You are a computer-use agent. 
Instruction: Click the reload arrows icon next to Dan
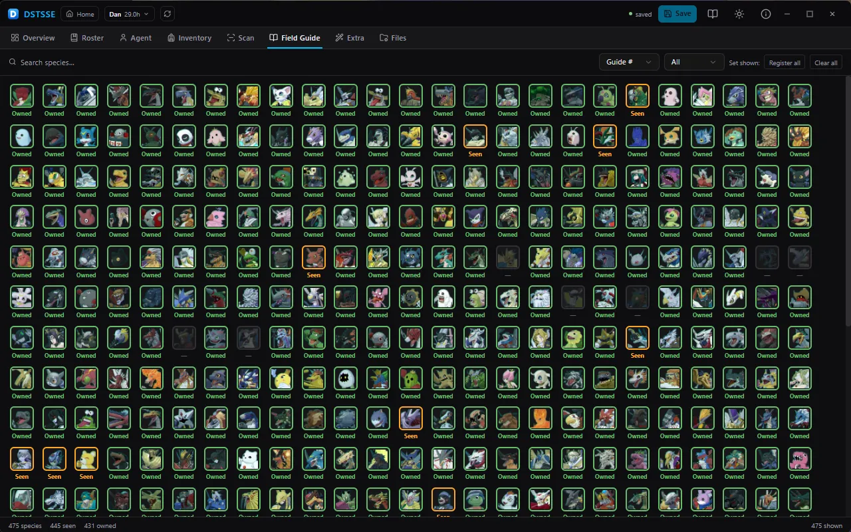pos(168,14)
